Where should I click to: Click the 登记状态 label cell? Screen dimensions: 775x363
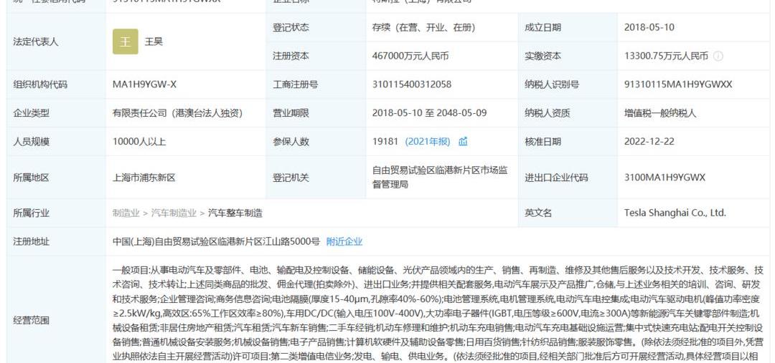(x=316, y=28)
